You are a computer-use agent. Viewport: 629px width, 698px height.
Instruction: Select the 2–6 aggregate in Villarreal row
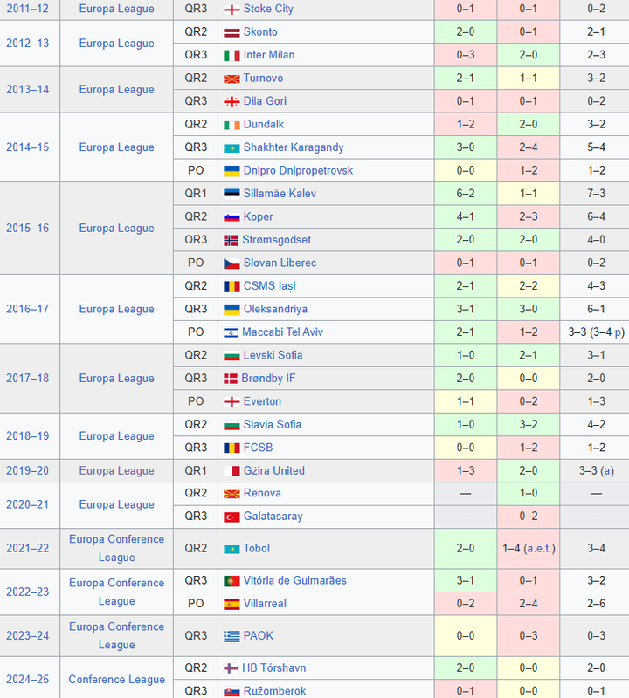click(x=596, y=604)
